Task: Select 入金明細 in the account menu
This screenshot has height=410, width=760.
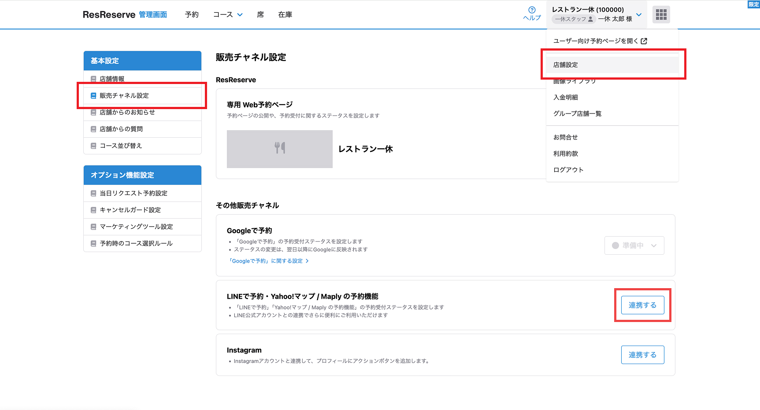Action: 612,97
